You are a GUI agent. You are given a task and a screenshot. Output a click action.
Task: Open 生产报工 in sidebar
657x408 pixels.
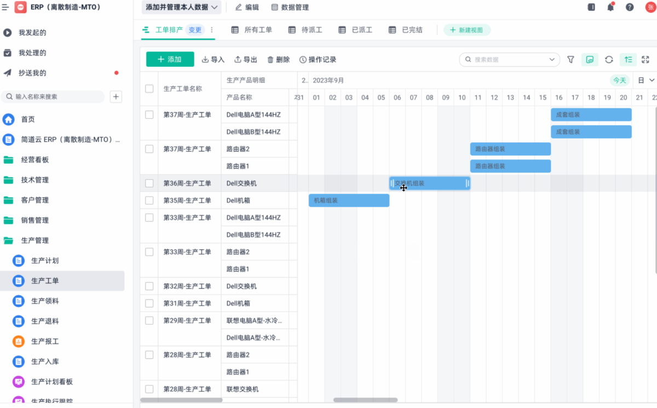pos(44,341)
